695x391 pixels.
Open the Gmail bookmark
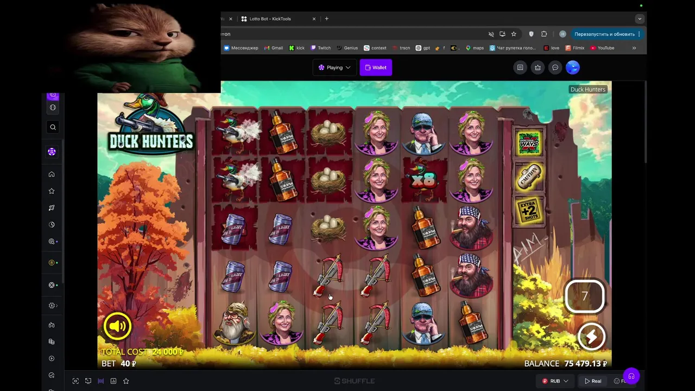274,48
